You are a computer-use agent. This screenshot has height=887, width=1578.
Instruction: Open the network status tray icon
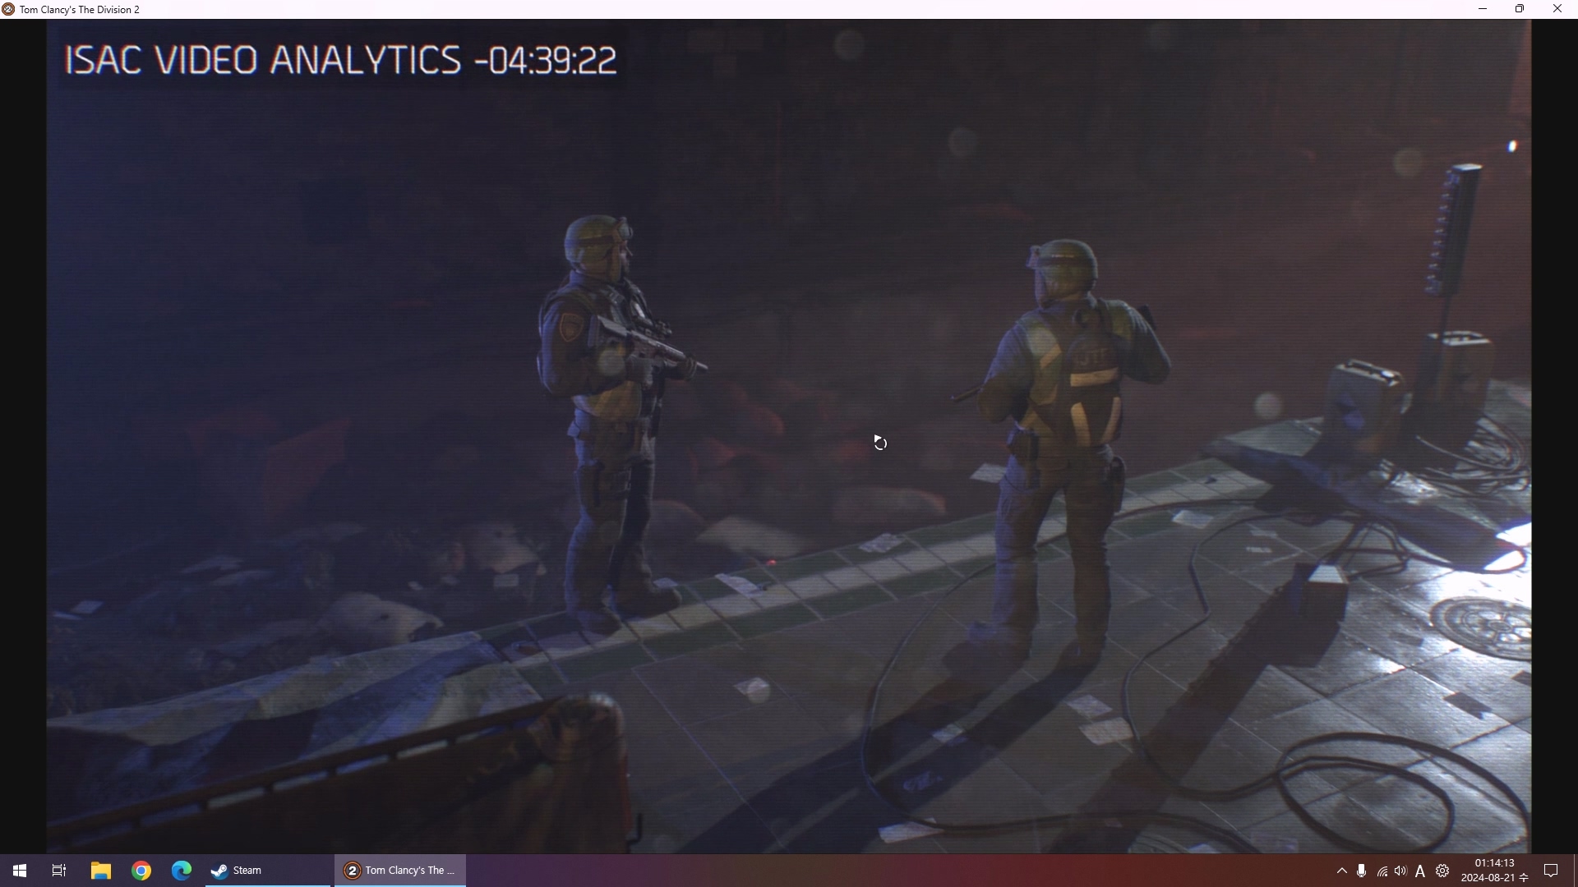(1382, 871)
